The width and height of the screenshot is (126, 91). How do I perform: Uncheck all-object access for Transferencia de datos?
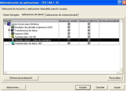click(89, 31)
